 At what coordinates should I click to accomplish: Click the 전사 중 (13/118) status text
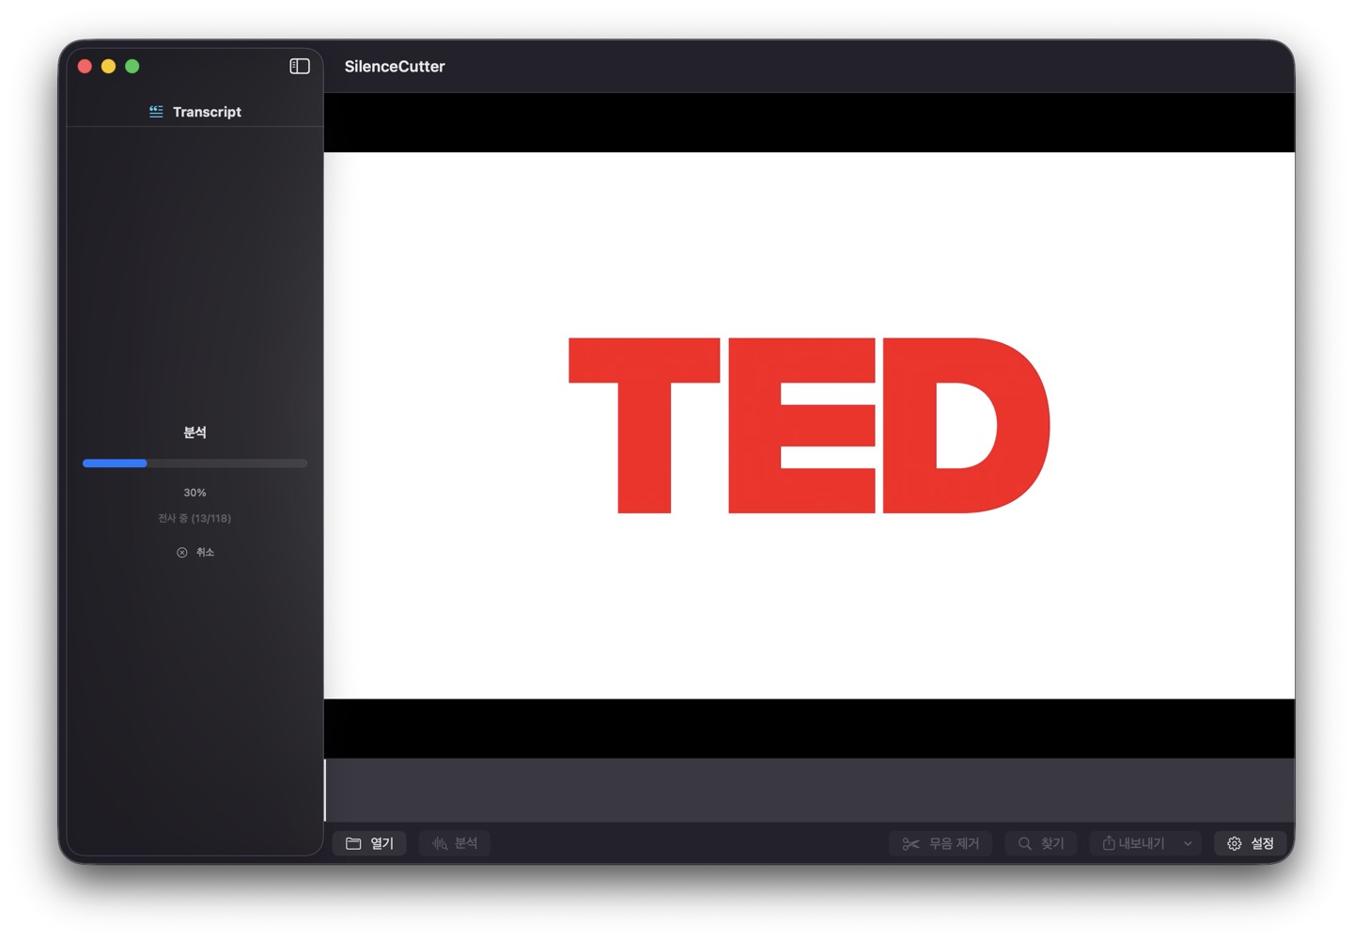click(x=194, y=518)
